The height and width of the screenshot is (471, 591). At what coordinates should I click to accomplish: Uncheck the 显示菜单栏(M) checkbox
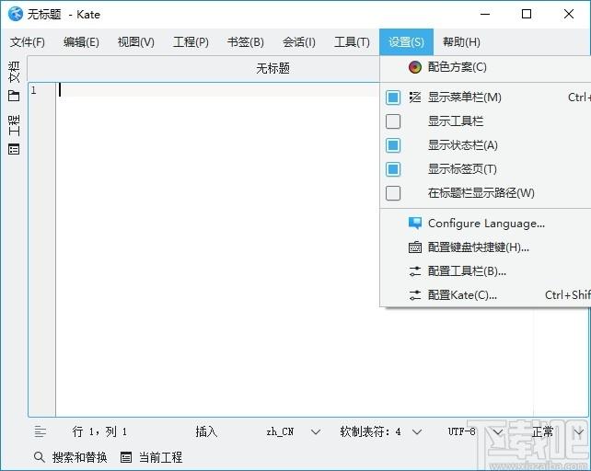coord(393,98)
